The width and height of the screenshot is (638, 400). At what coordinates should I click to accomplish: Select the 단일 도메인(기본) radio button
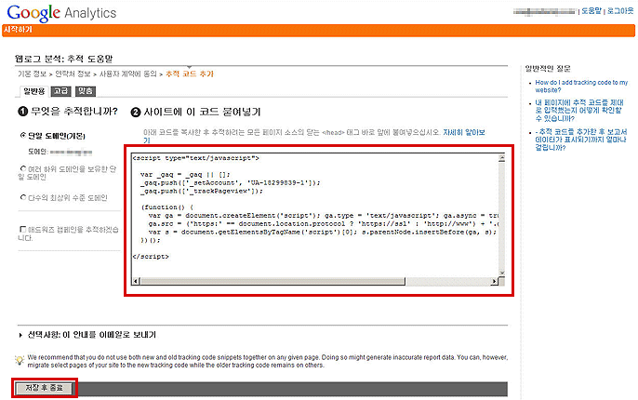(22, 135)
